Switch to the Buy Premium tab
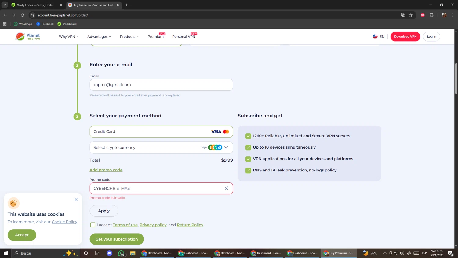The image size is (458, 258). tap(93, 5)
